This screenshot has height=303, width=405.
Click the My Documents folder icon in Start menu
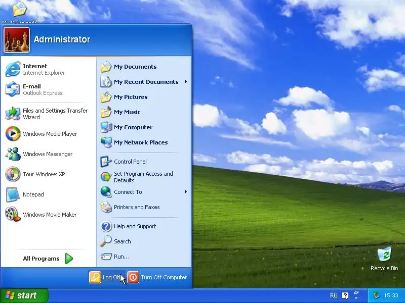[x=106, y=67]
